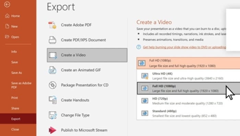Click the Create a Video filmstrip icon
The image size is (240, 136).
tap(53, 55)
